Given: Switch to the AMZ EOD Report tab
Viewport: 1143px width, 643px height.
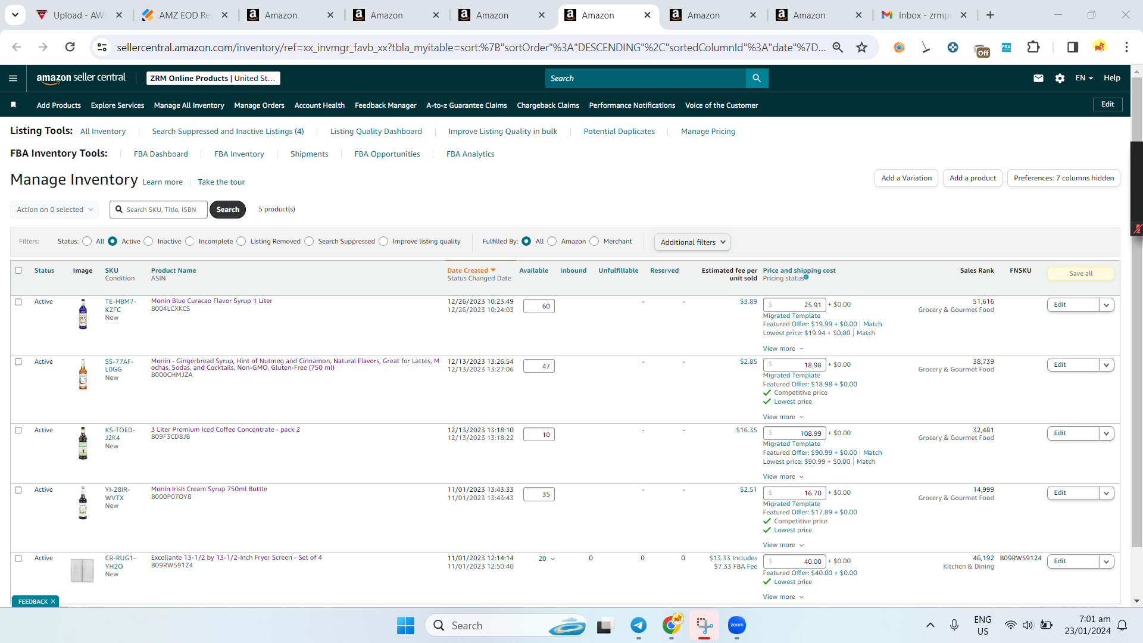Looking at the screenshot, I should click(x=185, y=15).
